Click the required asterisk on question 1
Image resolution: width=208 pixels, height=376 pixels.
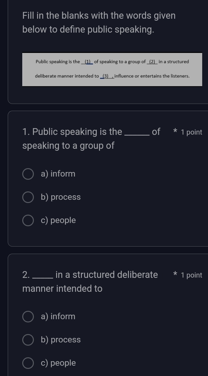[175, 131]
